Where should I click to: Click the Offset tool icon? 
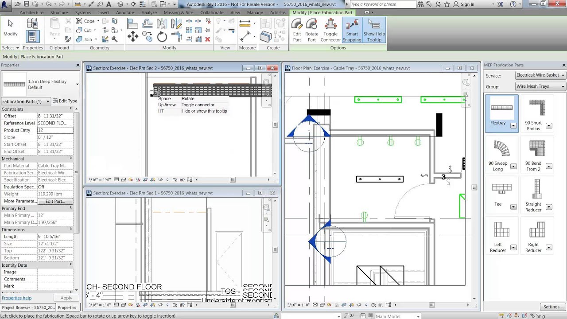click(148, 24)
